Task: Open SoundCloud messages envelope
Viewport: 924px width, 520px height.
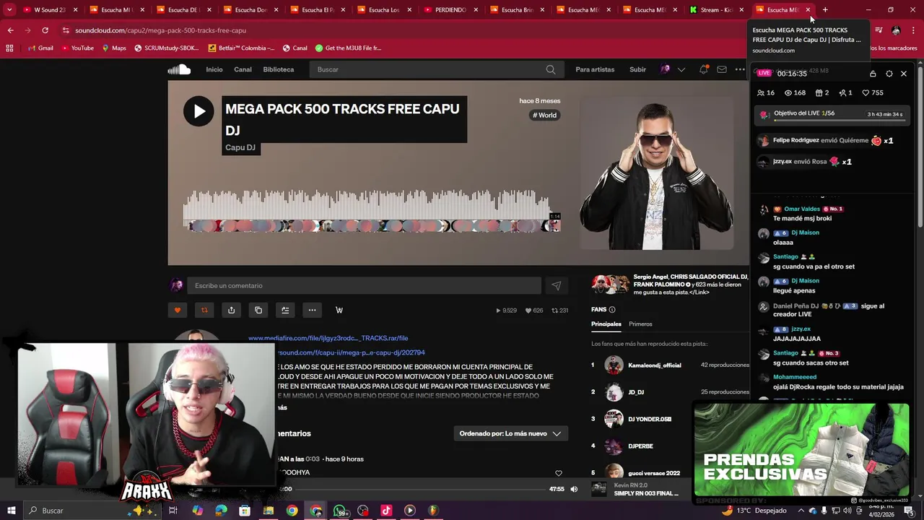Action: coord(722,69)
